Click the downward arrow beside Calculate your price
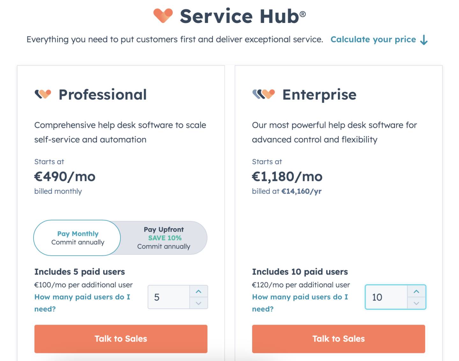The width and height of the screenshot is (459, 361). pos(424,40)
